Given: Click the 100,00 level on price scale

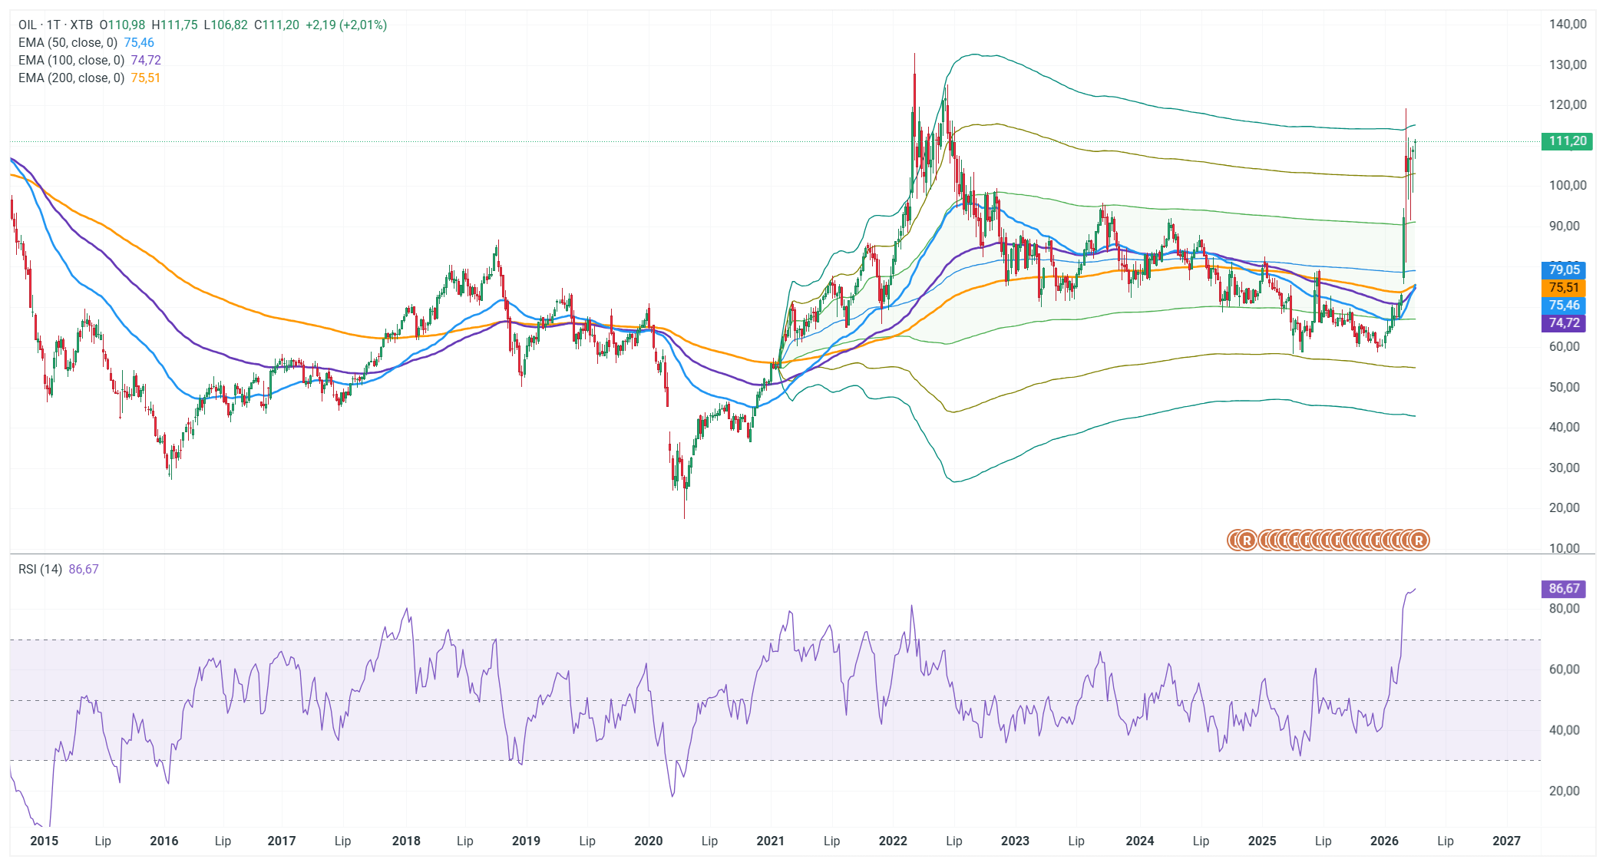Looking at the screenshot, I should coord(1568,185).
